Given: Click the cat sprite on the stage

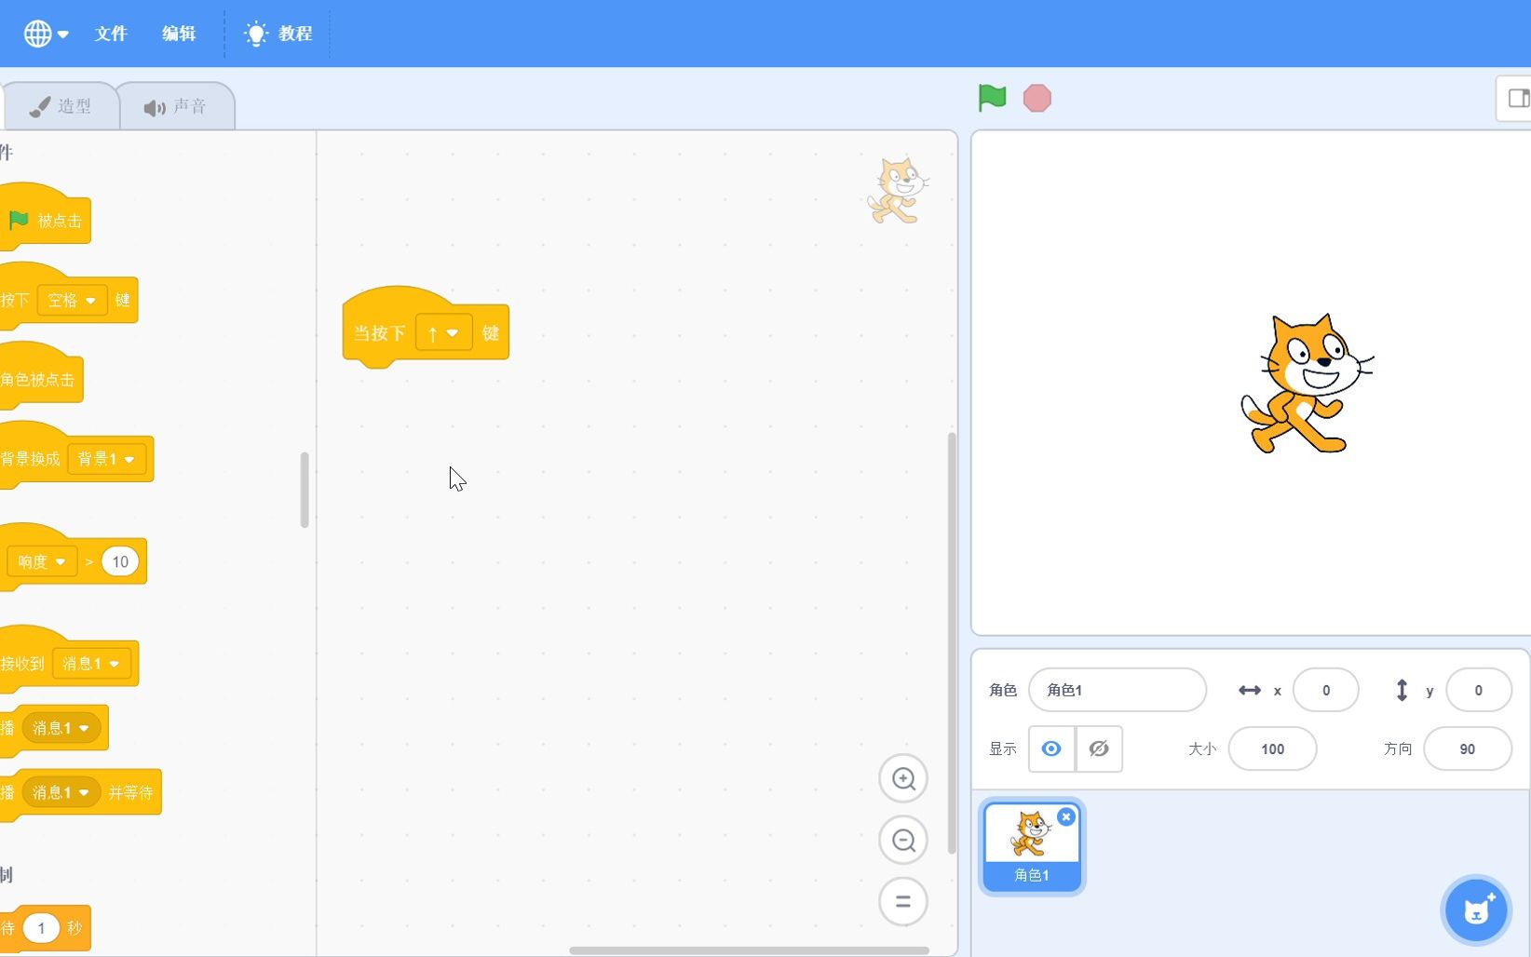Looking at the screenshot, I should point(1307,384).
